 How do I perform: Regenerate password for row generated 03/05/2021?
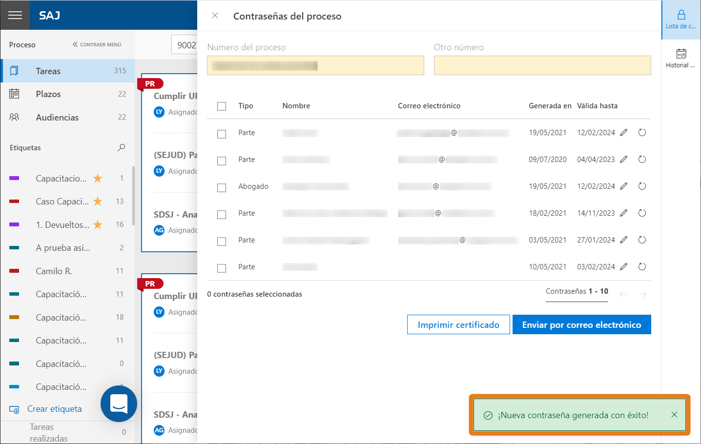pos(642,240)
